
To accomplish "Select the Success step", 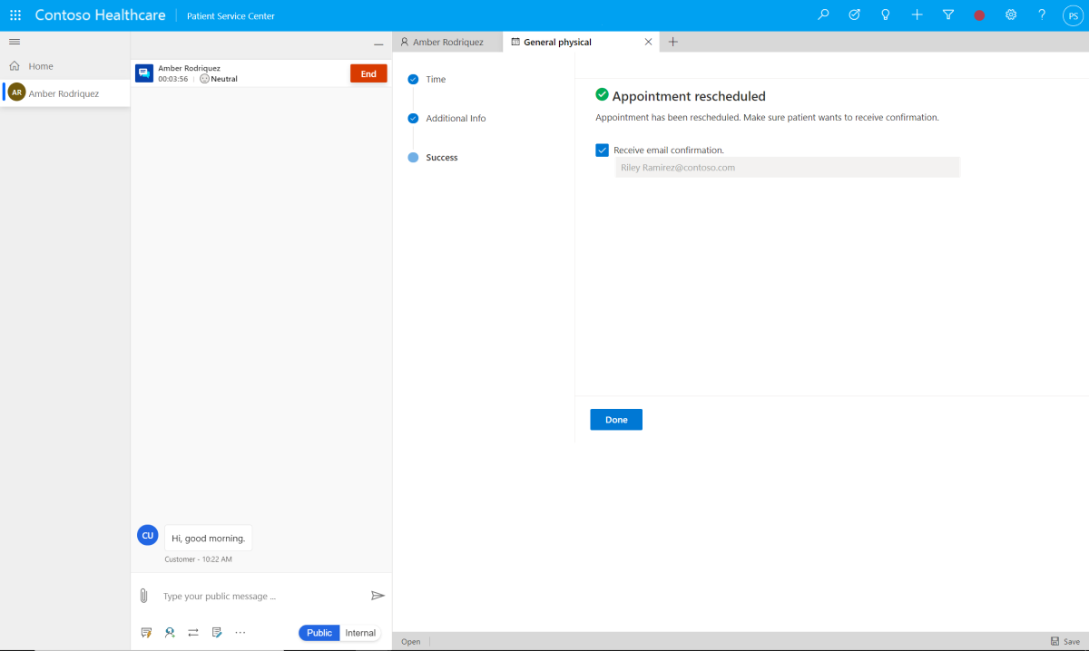I will (442, 158).
